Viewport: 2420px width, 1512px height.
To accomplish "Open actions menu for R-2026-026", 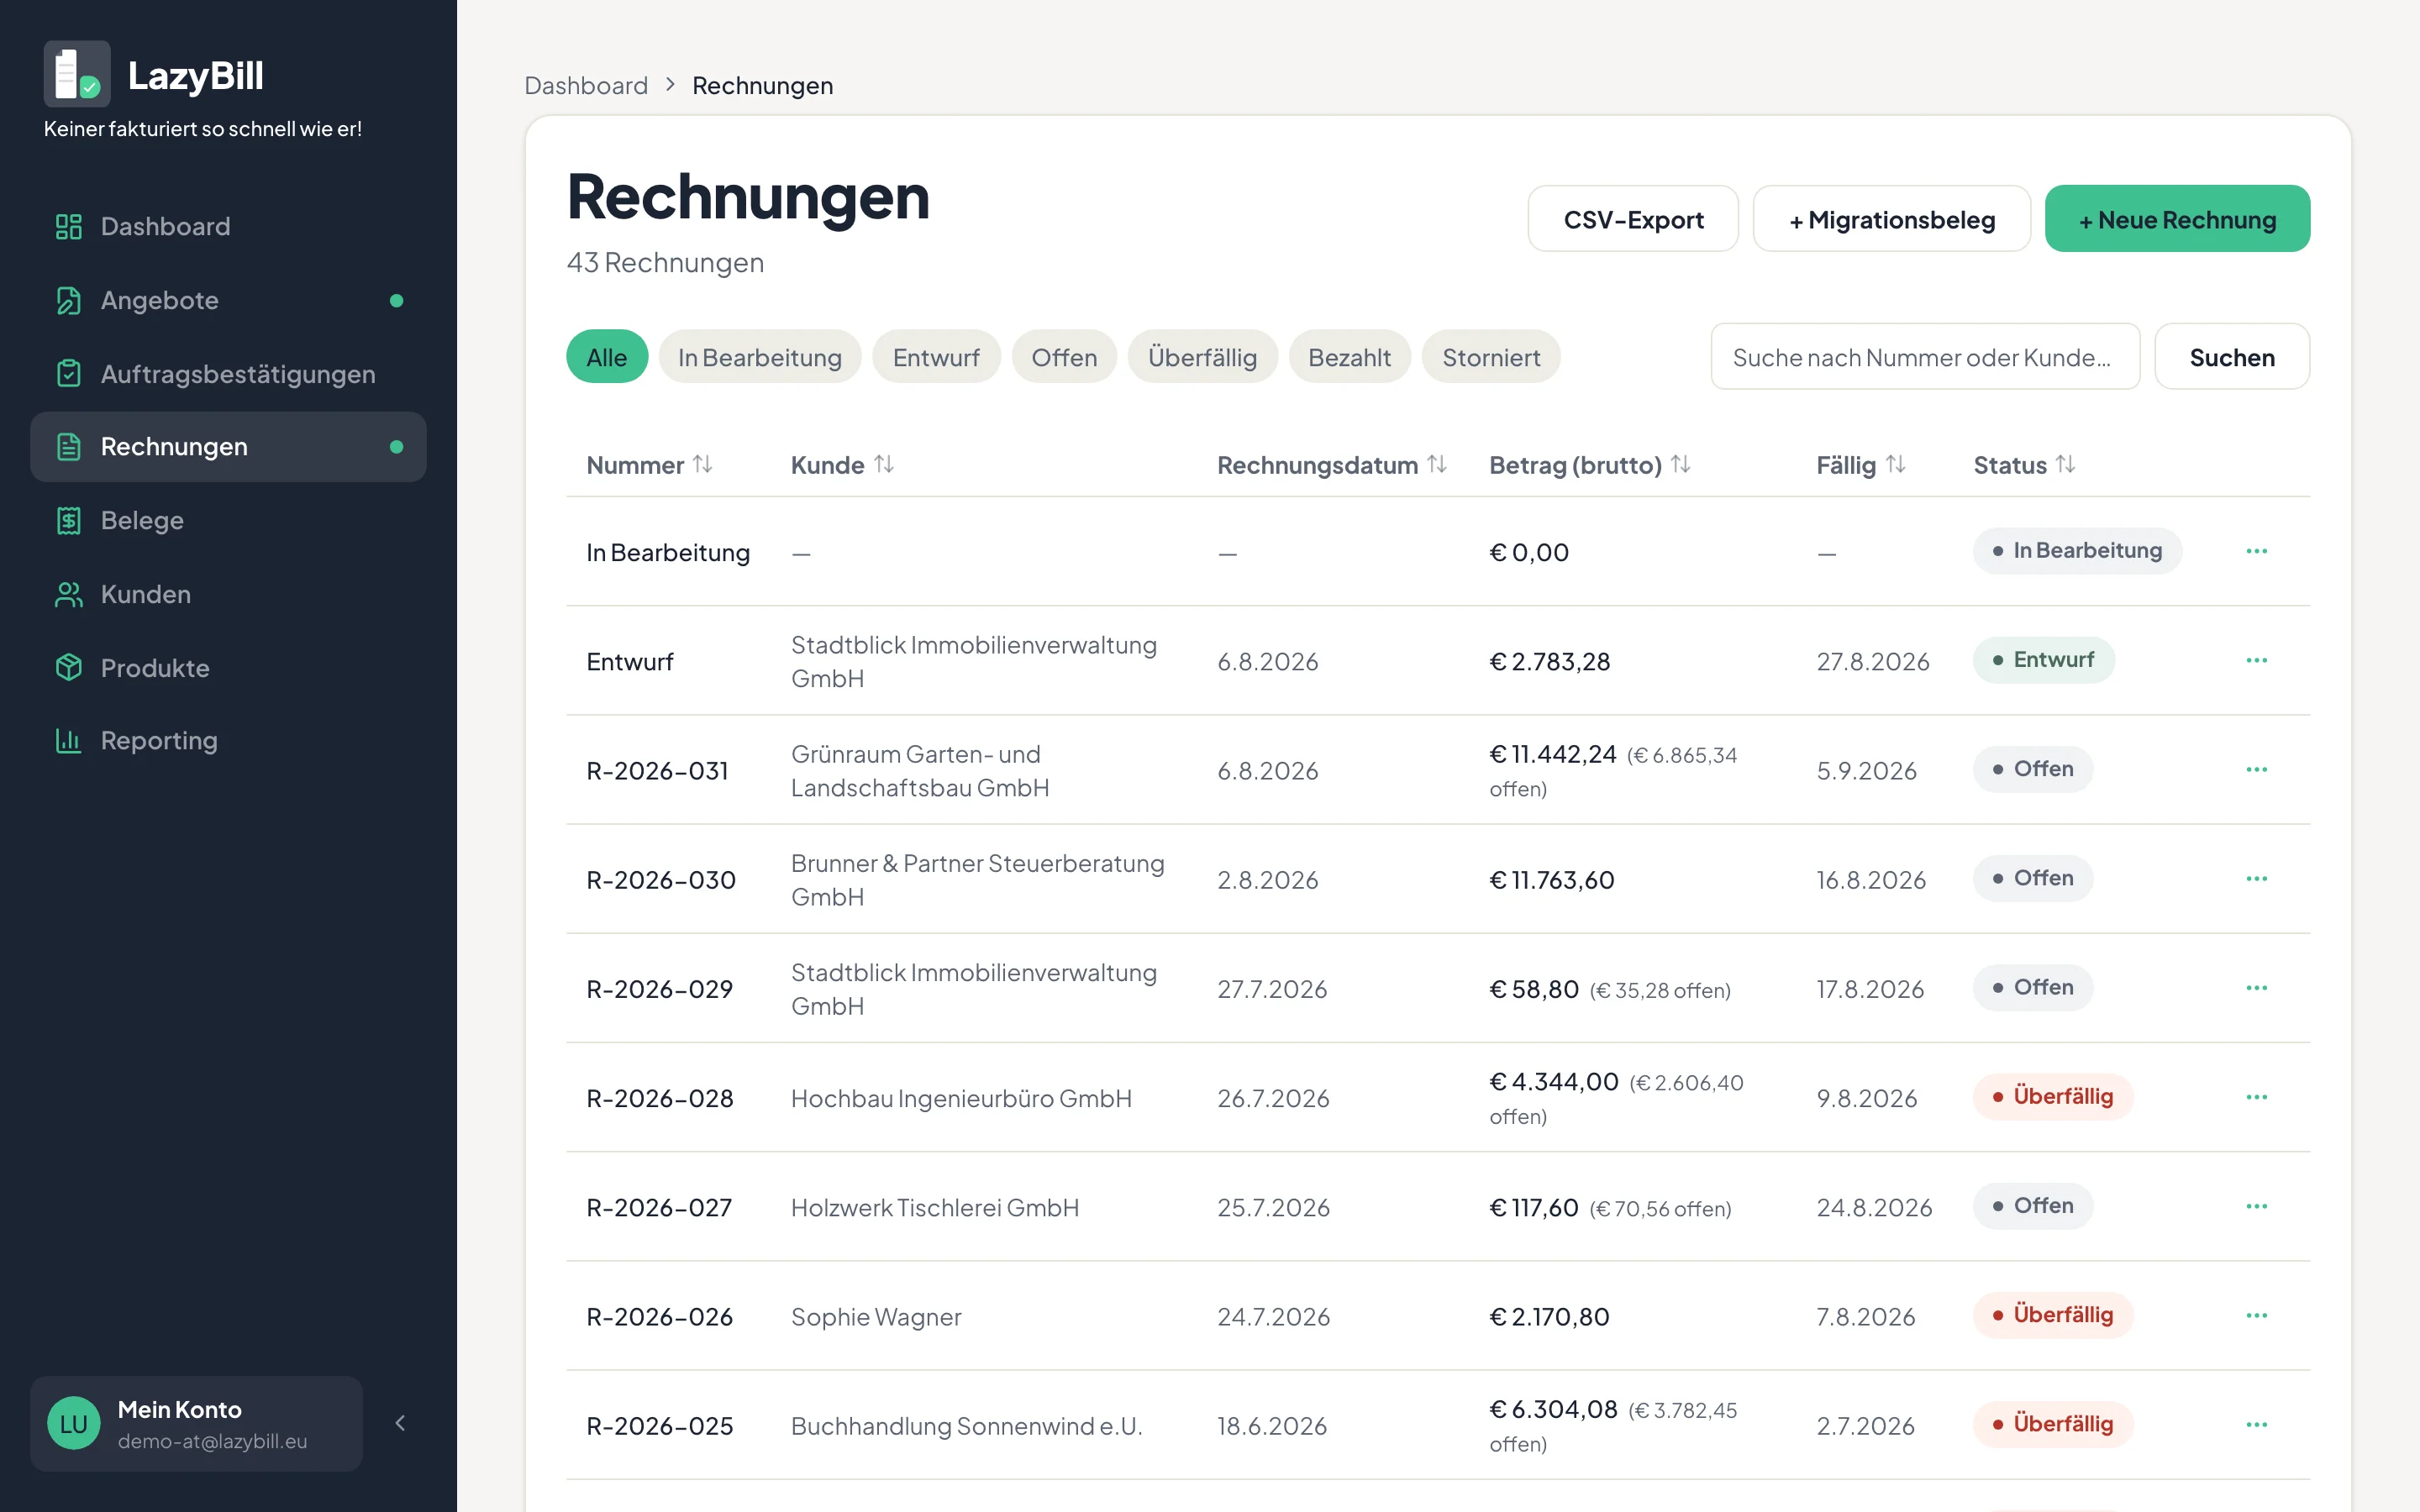I will (2257, 1315).
